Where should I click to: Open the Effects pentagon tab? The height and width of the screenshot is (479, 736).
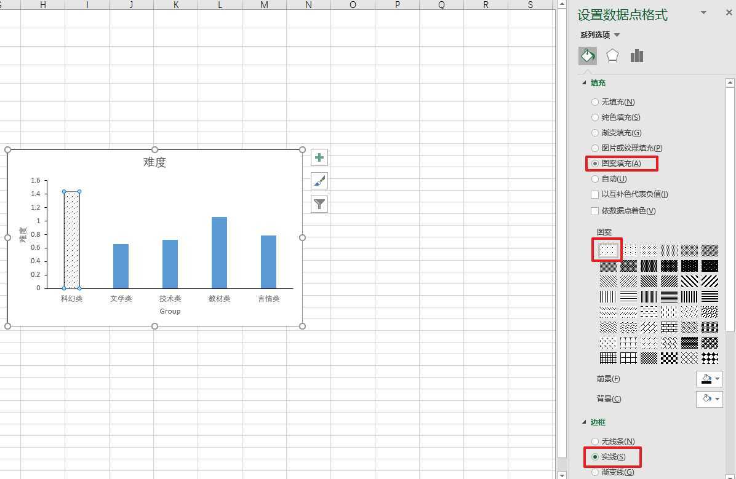tap(612, 56)
